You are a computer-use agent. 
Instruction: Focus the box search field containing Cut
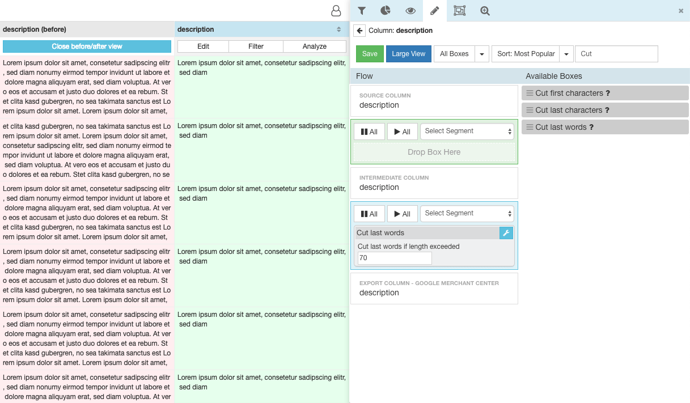pos(616,54)
